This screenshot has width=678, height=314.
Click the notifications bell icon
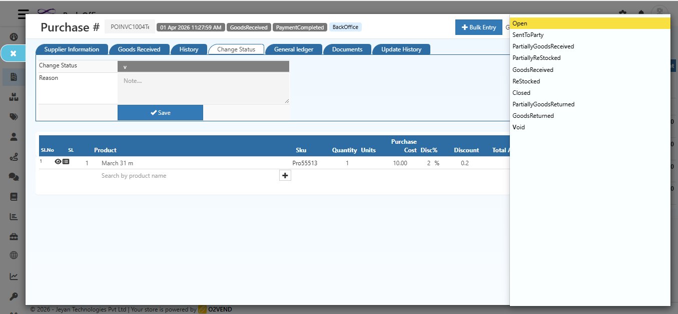pyautogui.click(x=640, y=11)
